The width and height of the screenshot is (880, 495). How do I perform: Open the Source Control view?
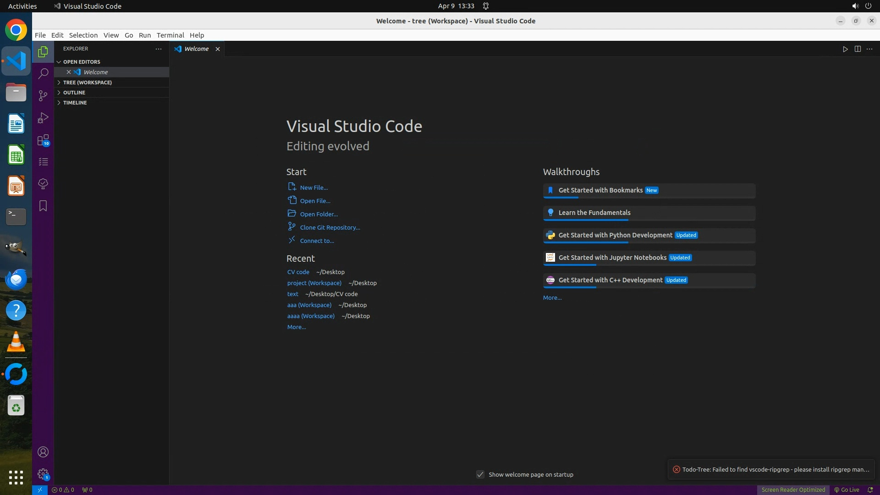(43, 95)
